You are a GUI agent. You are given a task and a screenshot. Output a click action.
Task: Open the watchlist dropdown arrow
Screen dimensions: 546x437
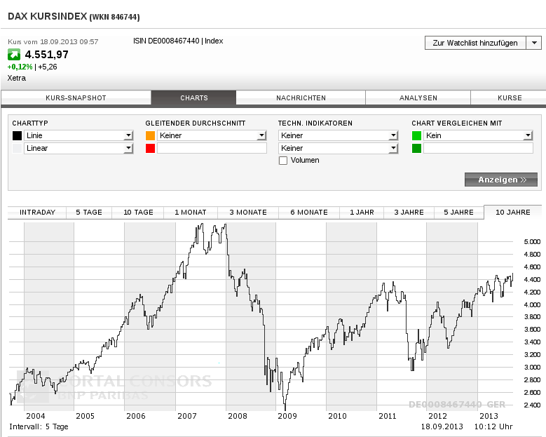click(534, 43)
